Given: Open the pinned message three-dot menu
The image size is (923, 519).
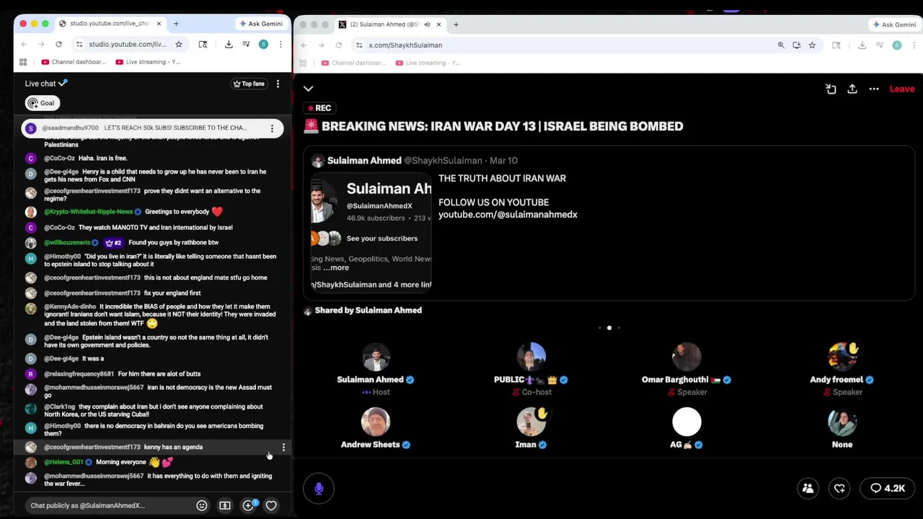Looking at the screenshot, I should [272, 128].
